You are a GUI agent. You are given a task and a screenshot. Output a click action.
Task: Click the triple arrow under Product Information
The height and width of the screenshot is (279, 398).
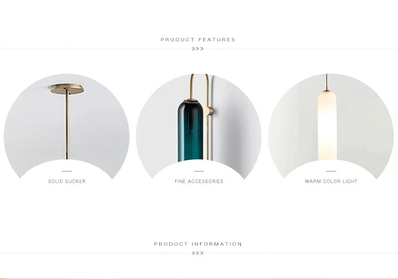[x=198, y=253]
